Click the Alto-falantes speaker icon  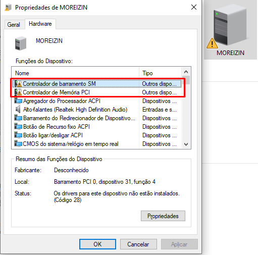pyautogui.click(x=18, y=110)
